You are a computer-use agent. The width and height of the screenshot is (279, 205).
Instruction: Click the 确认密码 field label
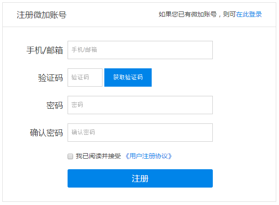pyautogui.click(x=46, y=133)
